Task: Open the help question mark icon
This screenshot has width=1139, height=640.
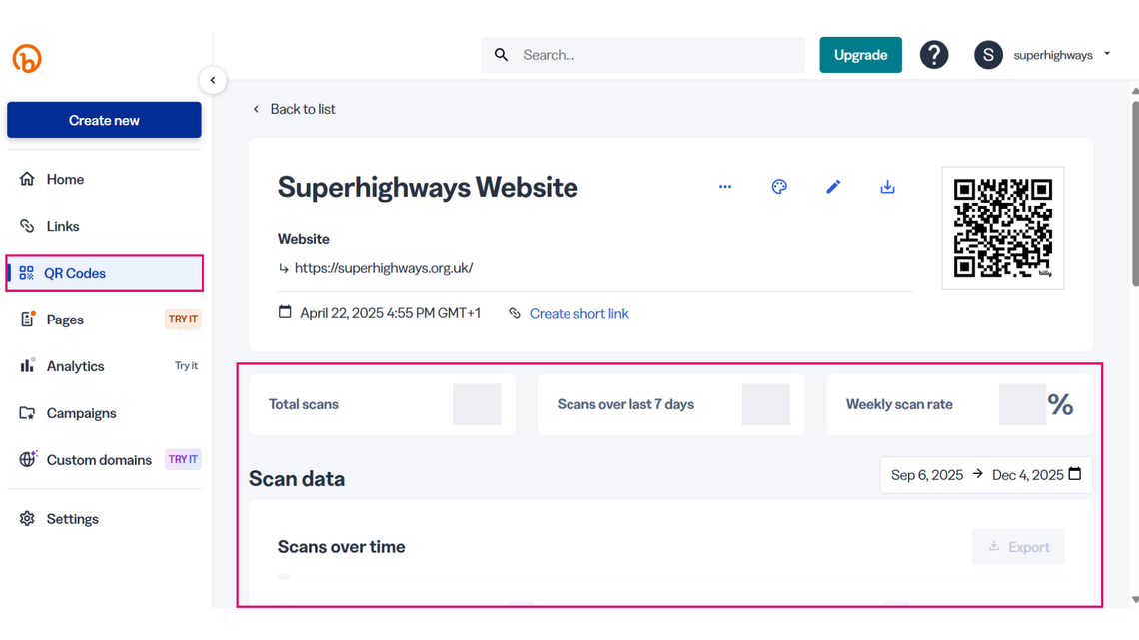Action: pyautogui.click(x=934, y=54)
